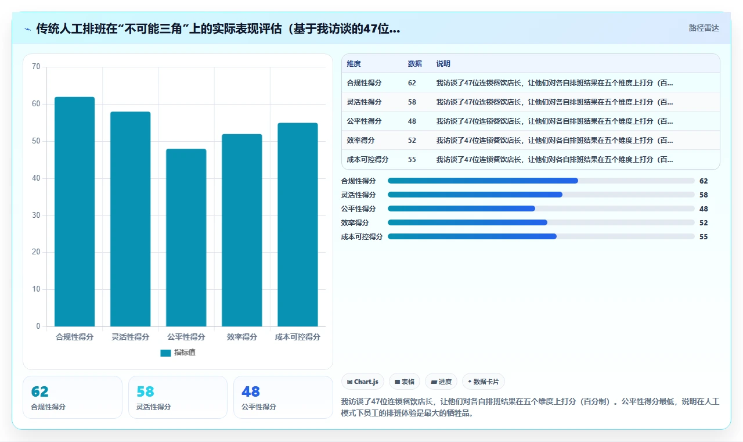This screenshot has width=743, height=442.
Task: Select the 灵活性得分 bar in chart
Action: (x=130, y=219)
